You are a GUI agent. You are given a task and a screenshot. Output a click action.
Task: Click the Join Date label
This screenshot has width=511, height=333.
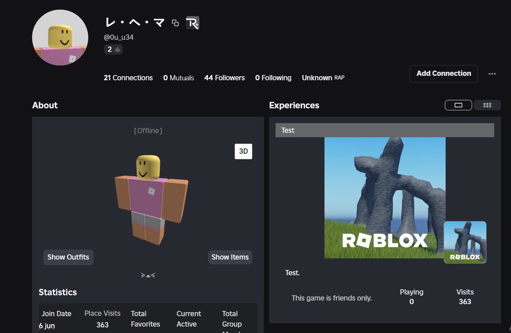(56, 314)
